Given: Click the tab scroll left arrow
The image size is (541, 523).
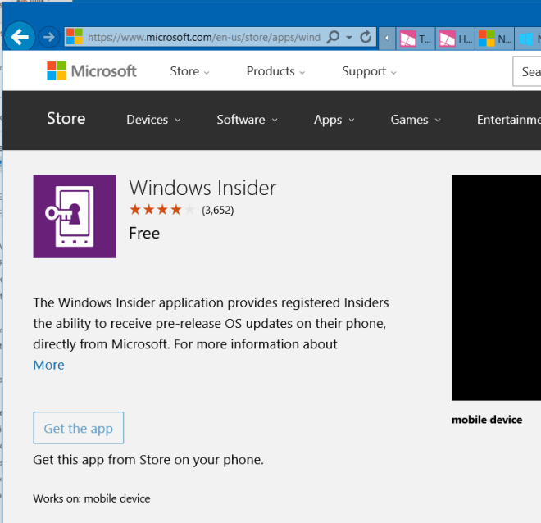Looking at the screenshot, I should pos(387,38).
